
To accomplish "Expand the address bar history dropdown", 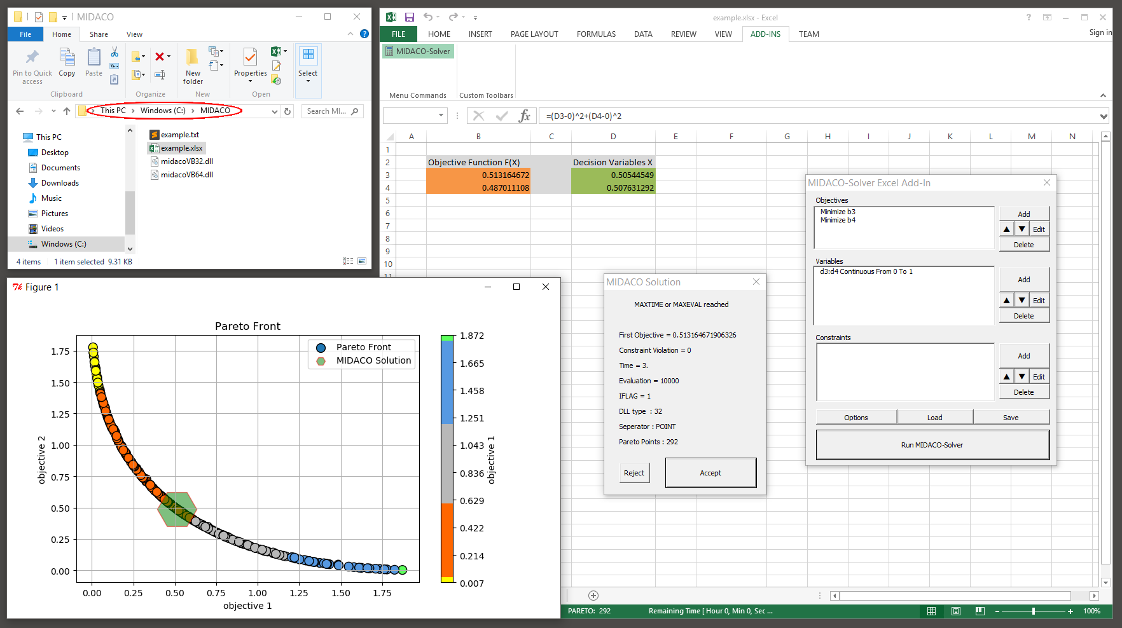I will pos(275,111).
